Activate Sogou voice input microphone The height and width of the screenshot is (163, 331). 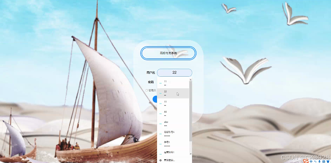point(319,161)
